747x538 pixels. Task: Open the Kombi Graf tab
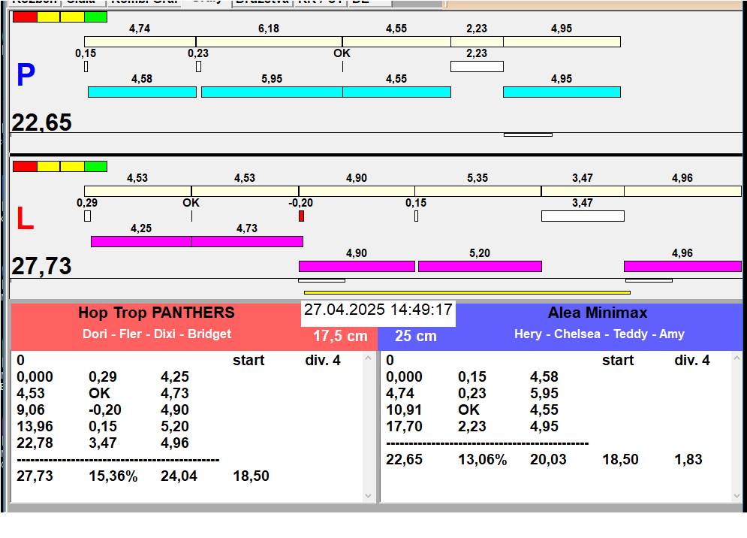pyautogui.click(x=144, y=2)
